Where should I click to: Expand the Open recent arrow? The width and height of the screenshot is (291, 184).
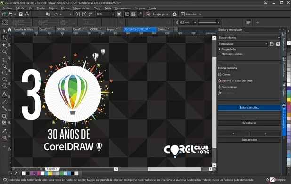coord(15,14)
